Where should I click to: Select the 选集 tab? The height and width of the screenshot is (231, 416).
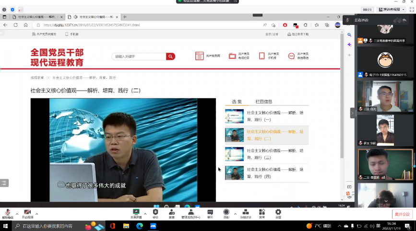click(x=237, y=102)
